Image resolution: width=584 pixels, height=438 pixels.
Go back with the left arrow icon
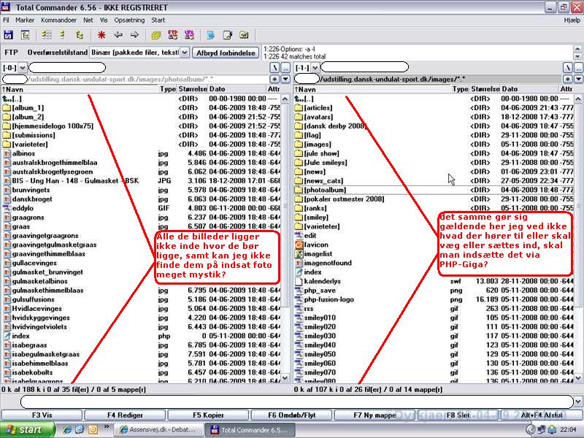tap(118, 35)
